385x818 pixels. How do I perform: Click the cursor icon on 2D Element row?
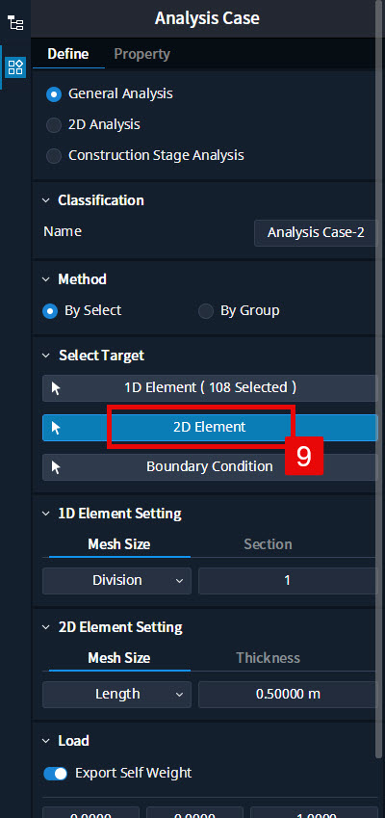(x=56, y=428)
